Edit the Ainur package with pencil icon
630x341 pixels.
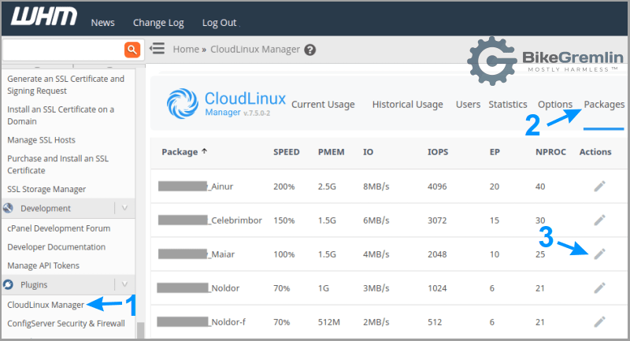coord(599,187)
